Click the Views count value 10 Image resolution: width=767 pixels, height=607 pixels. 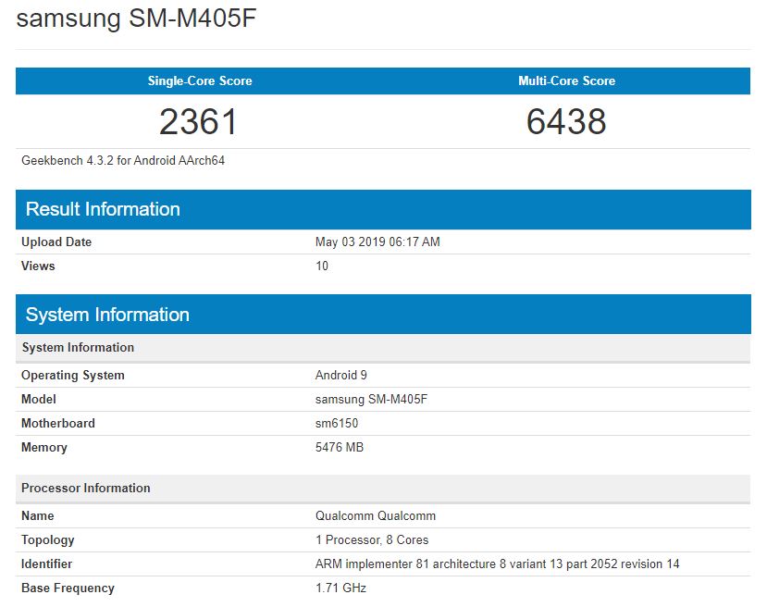pos(322,266)
